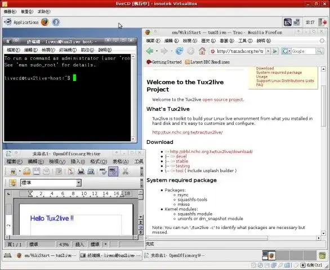Screen dimensions: 330x270
Task: Click the Print icon in Writer
Action: click(x=81, y=172)
